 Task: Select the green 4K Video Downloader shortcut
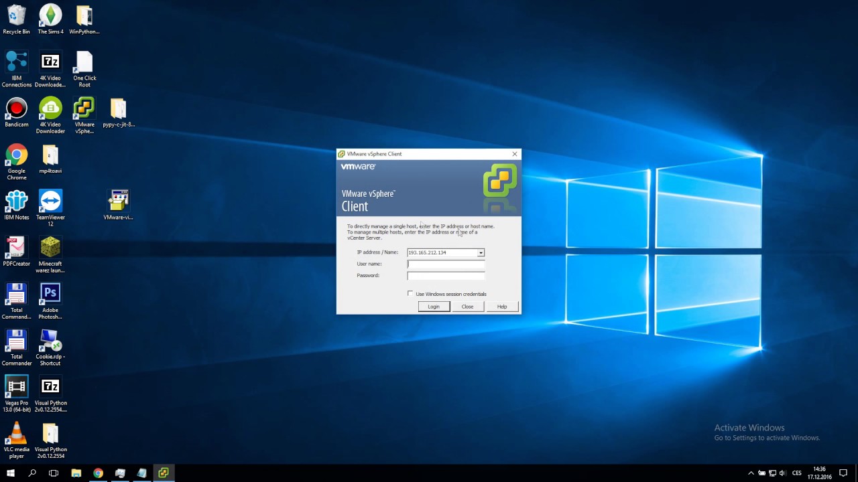(50, 115)
